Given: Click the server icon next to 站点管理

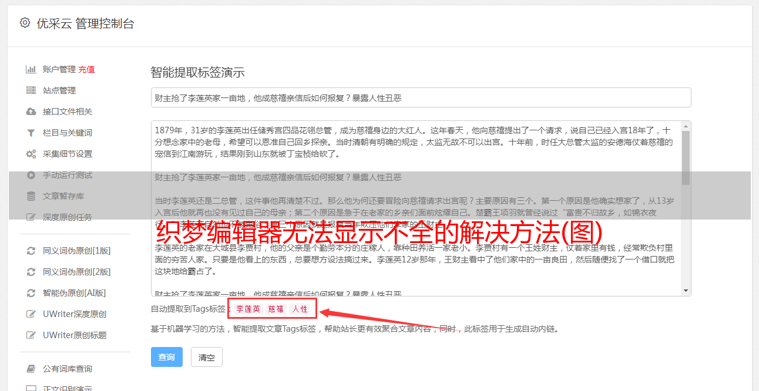Looking at the screenshot, I should point(31,90).
